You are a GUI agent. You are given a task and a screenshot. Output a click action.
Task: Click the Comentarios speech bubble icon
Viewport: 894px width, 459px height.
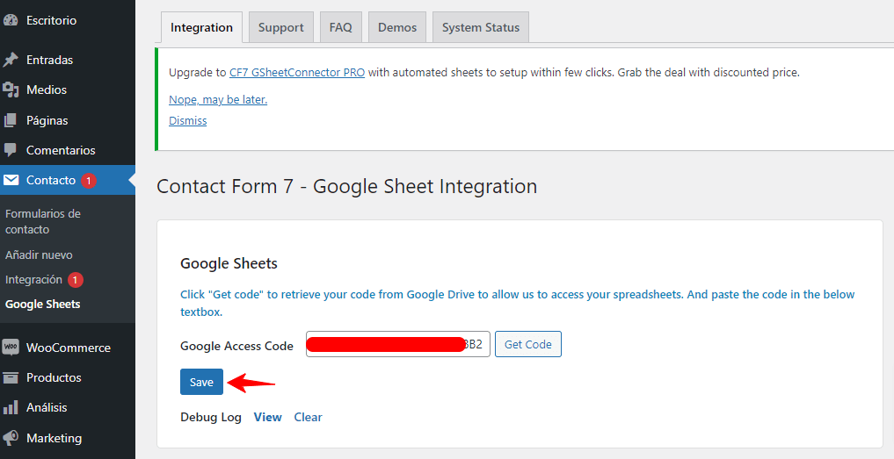[x=11, y=150]
